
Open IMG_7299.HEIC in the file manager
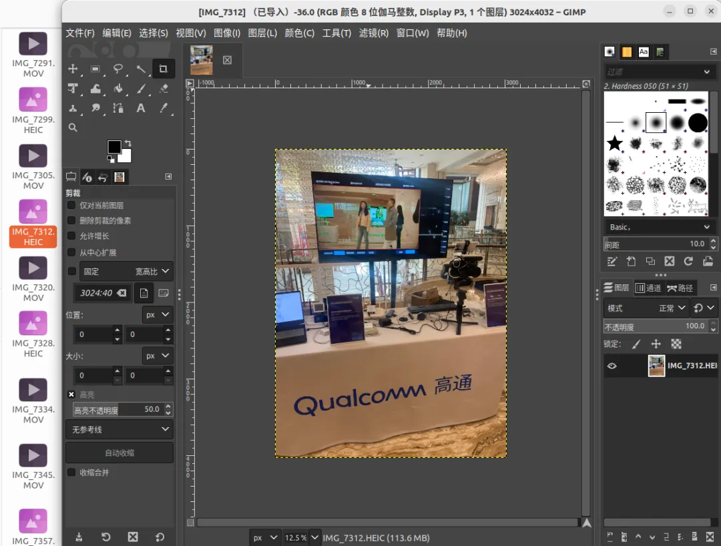coord(33,111)
